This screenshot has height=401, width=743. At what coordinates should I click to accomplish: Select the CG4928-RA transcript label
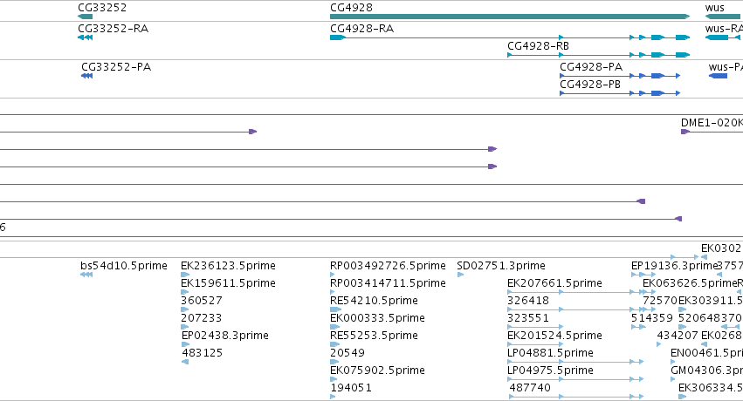tap(362, 29)
